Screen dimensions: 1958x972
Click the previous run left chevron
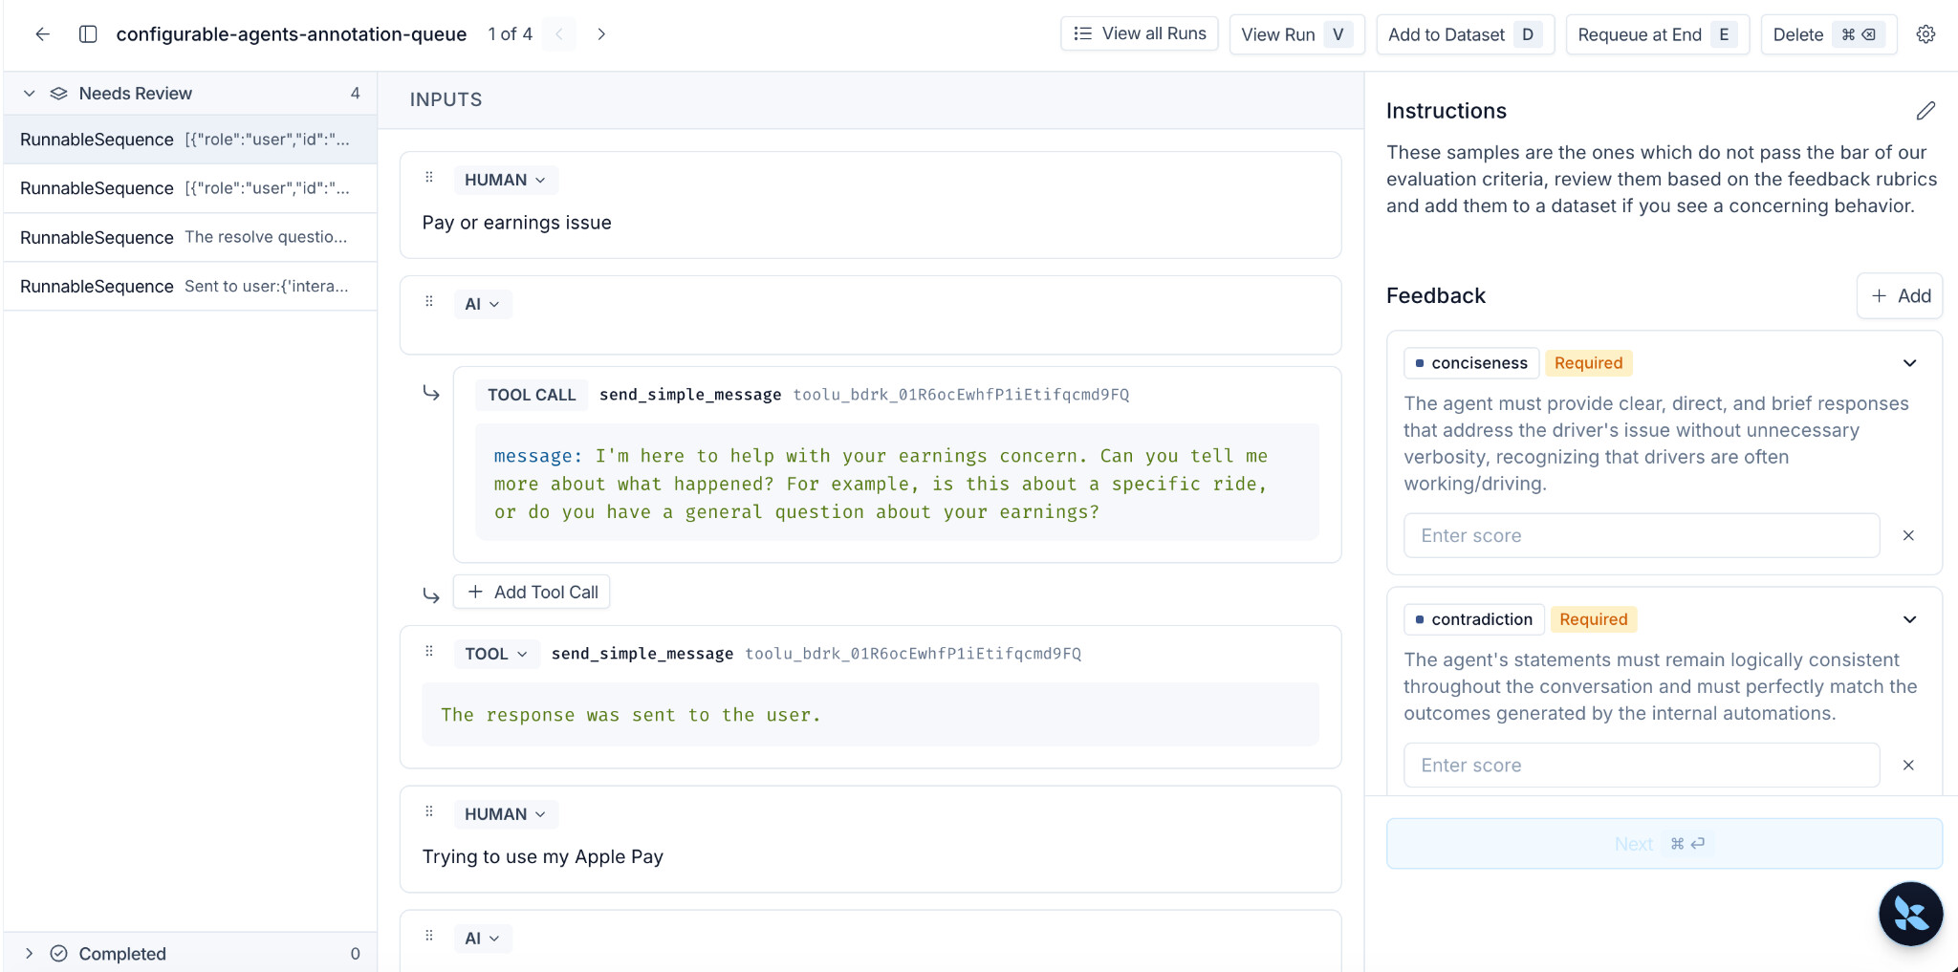point(559,34)
